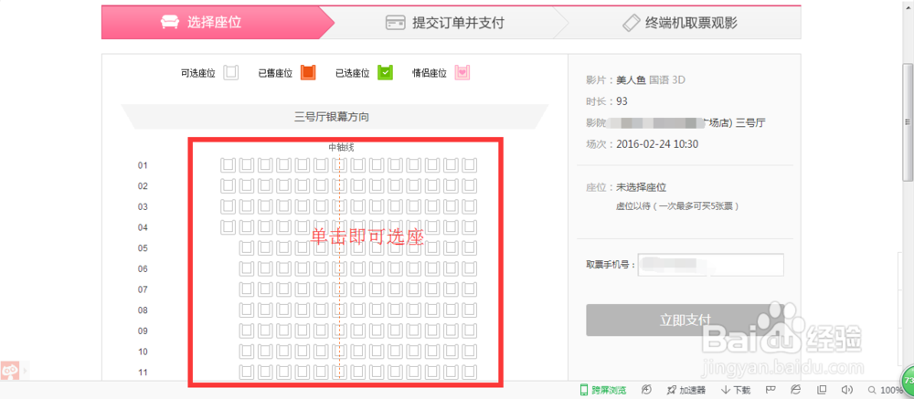The width and height of the screenshot is (914, 399).
Task: Open 跨屏浏览 in the status bar
Action: point(602,390)
